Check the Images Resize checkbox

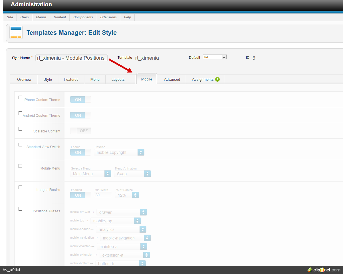20,188
